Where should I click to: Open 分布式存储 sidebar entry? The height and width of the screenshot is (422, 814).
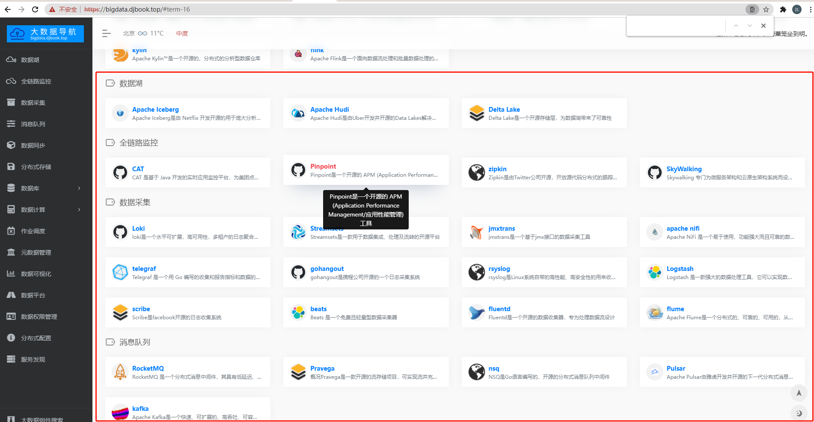click(x=36, y=167)
